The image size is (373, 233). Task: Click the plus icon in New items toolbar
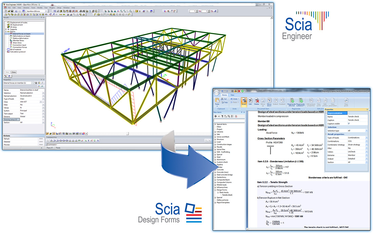(216, 116)
